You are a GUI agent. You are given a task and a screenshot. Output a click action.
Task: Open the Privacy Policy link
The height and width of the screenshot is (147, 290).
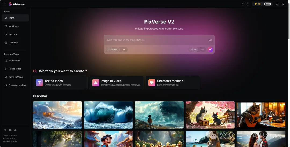(x=9, y=138)
